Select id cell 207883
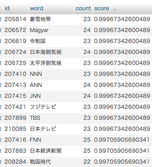This screenshot has width=160, height=167. click(x=15, y=151)
